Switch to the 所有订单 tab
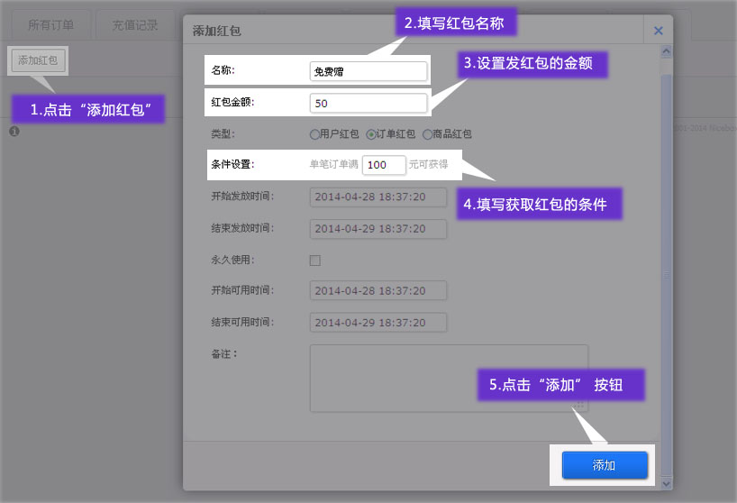 50,25
